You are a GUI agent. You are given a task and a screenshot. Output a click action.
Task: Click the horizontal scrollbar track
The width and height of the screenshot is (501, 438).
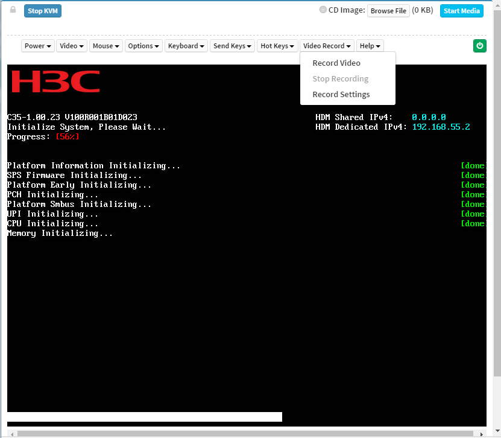pyautogui.click(x=245, y=434)
